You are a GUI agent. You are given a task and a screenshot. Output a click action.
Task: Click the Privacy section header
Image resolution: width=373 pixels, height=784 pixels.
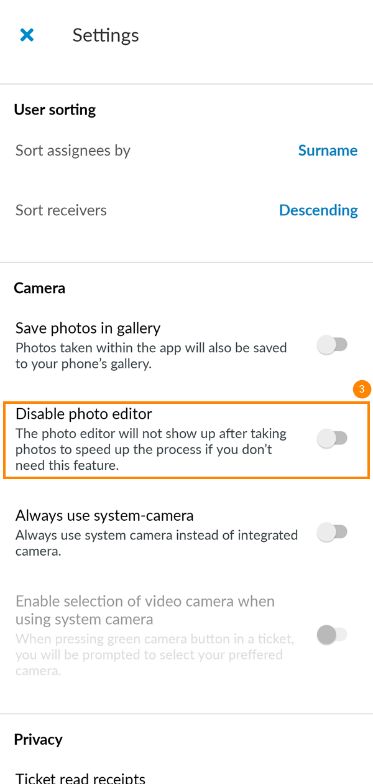click(x=38, y=739)
